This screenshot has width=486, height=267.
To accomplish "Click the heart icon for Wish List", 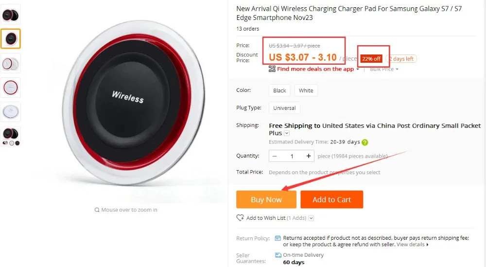I will coord(240,218).
